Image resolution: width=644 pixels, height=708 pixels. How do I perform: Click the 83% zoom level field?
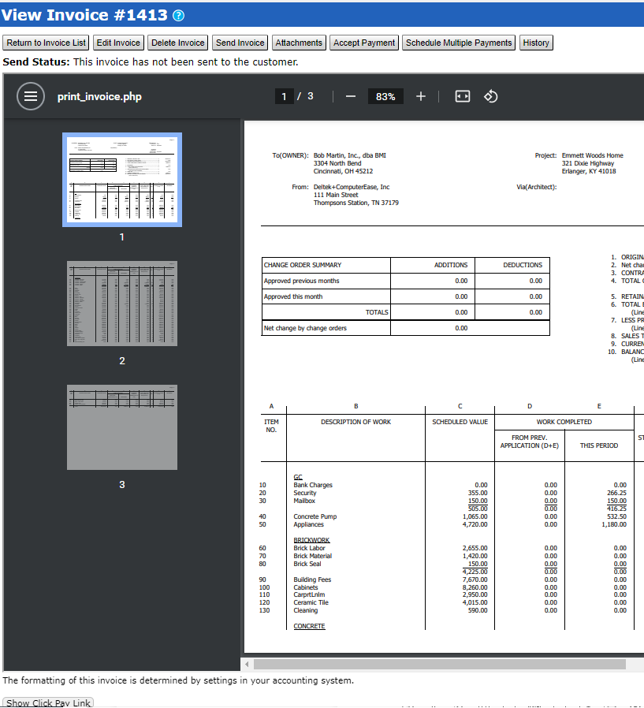click(385, 96)
